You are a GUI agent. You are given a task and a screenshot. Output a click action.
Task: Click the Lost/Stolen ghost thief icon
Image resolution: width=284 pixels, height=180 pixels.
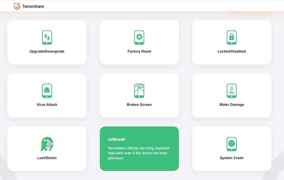coord(47,144)
